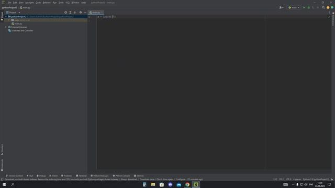Collapse the pythonProject2 root node
The width and height of the screenshot is (335, 188).
coord(6,17)
